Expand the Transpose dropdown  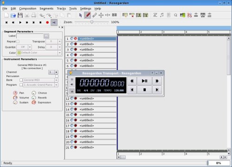(59, 41)
